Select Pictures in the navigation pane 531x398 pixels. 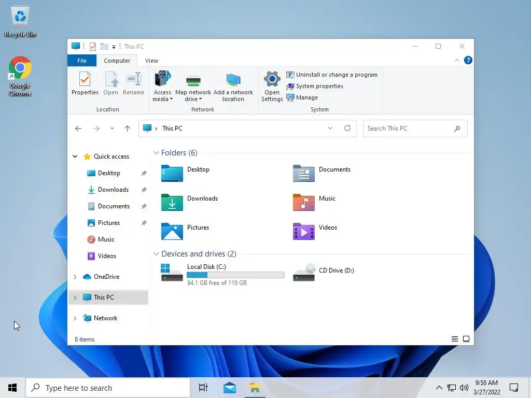[108, 223]
